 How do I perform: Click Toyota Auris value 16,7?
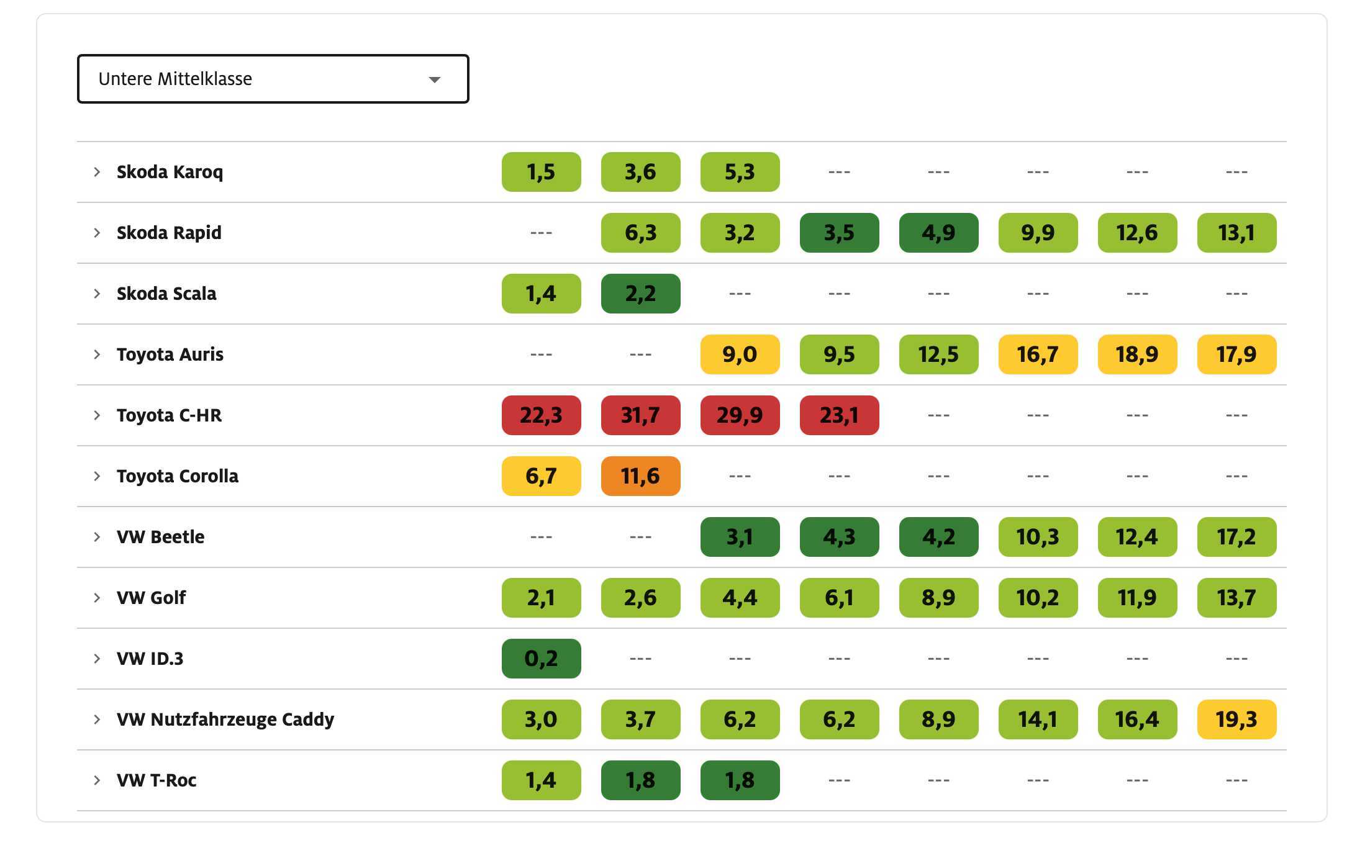click(x=1038, y=354)
